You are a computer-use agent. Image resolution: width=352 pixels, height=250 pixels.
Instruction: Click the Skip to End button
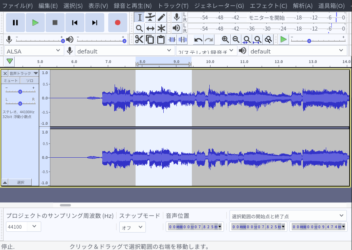pos(95,23)
